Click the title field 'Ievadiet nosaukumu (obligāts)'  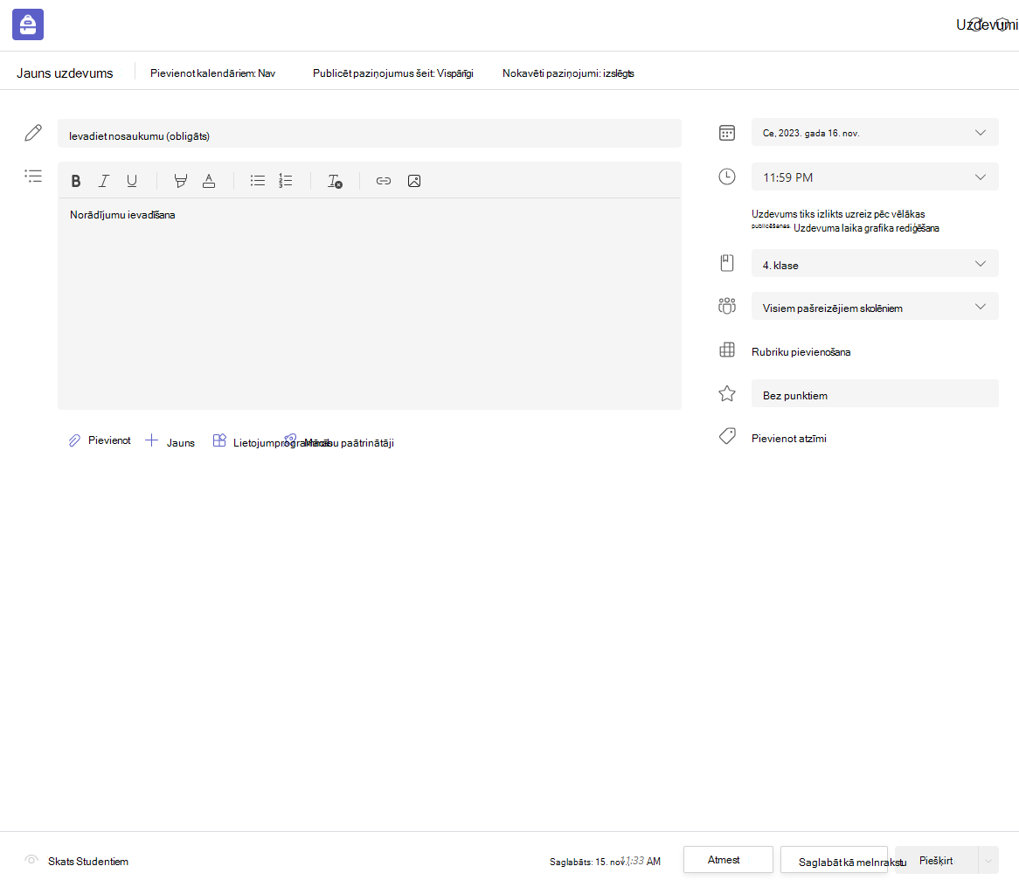point(369,133)
